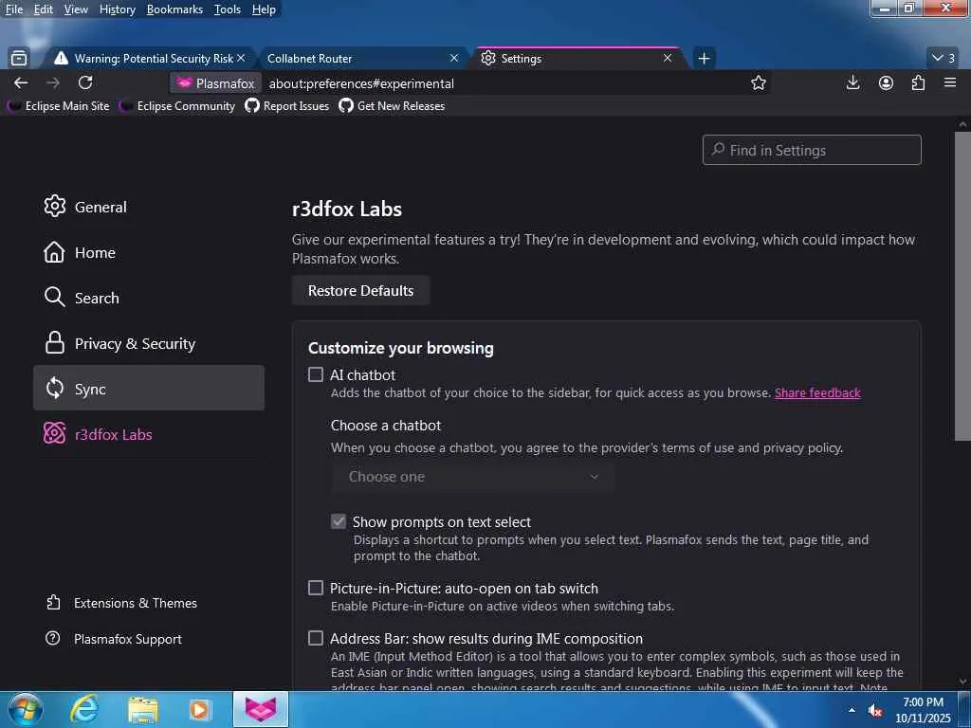971x728 pixels.
Task: Open the hamburger application menu
Action: click(x=950, y=82)
